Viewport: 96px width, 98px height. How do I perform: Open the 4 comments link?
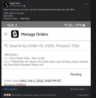point(83,95)
